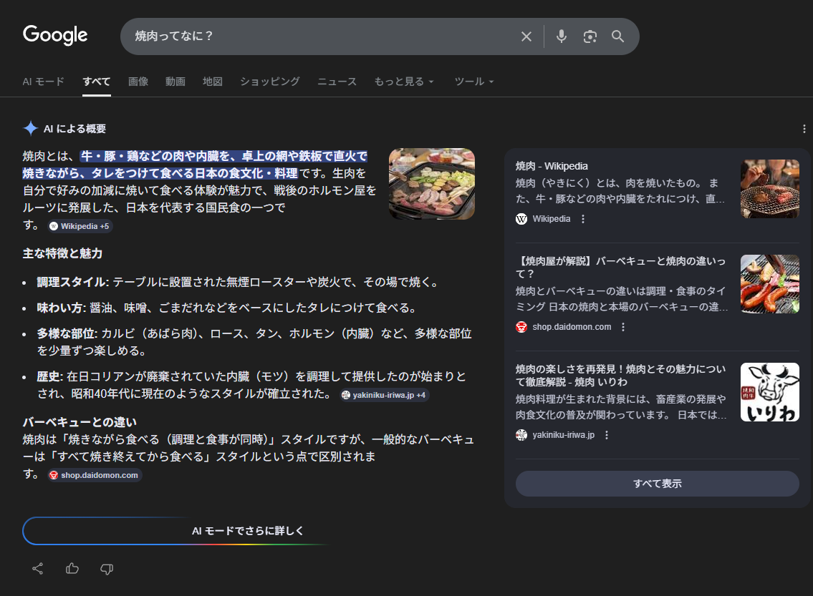The height and width of the screenshot is (596, 813).
Task: Share the AI overview
Action: (37, 568)
